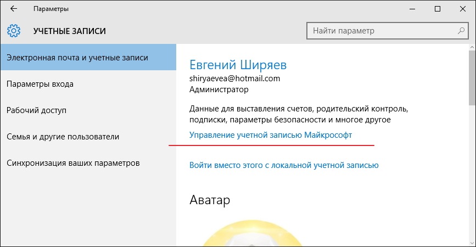
Task: Click the "УЧЕТНЫЕ ЗАПИСИ" header title
Action: 70,31
